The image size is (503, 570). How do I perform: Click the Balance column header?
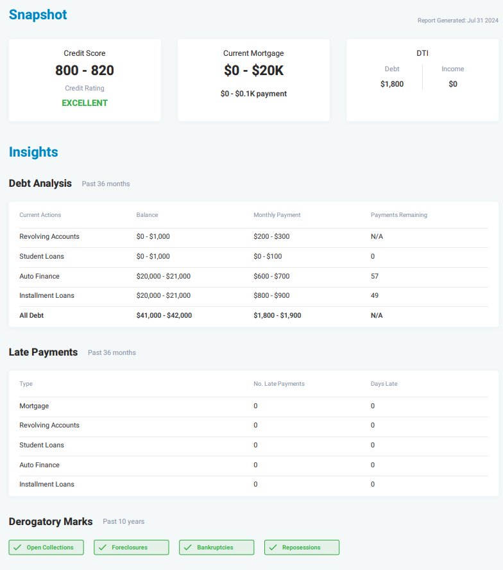pyautogui.click(x=147, y=215)
